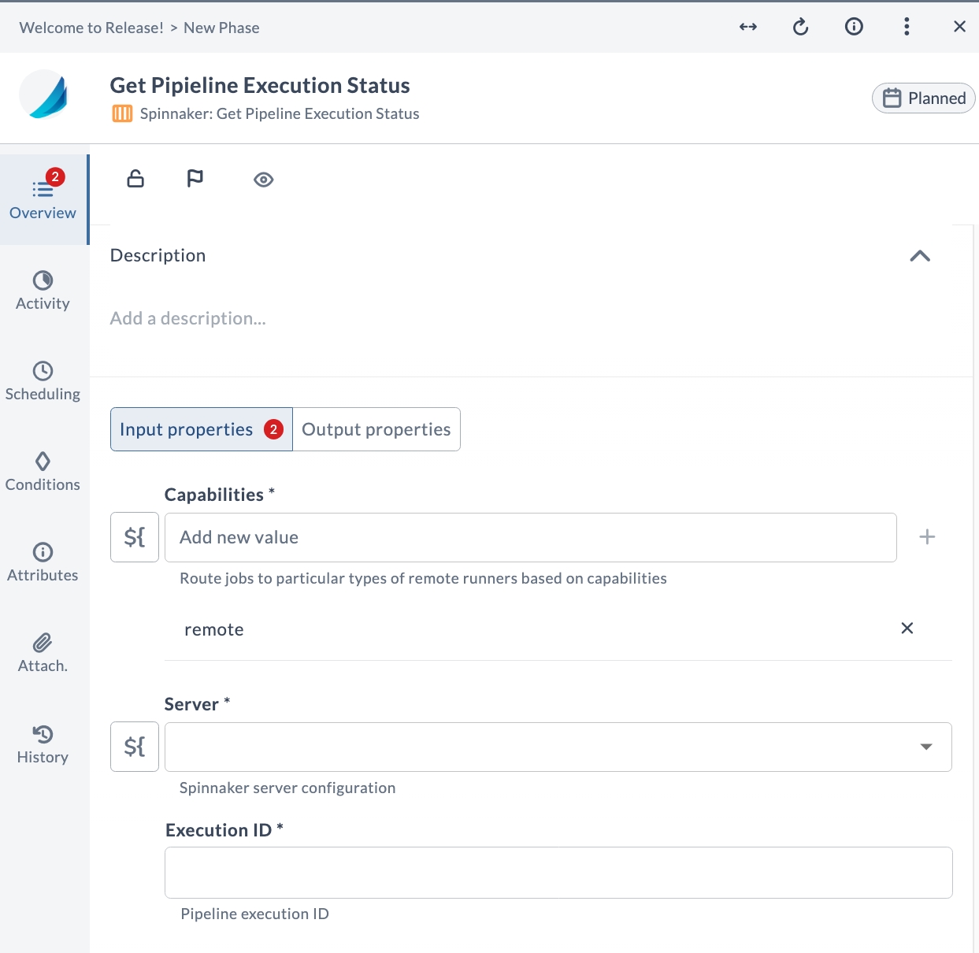Open the Conditions panel

click(x=43, y=473)
